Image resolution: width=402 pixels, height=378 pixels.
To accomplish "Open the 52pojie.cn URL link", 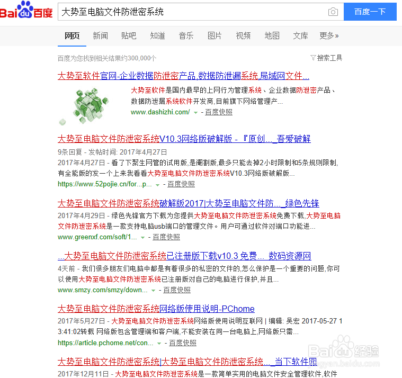I will point(104,184).
